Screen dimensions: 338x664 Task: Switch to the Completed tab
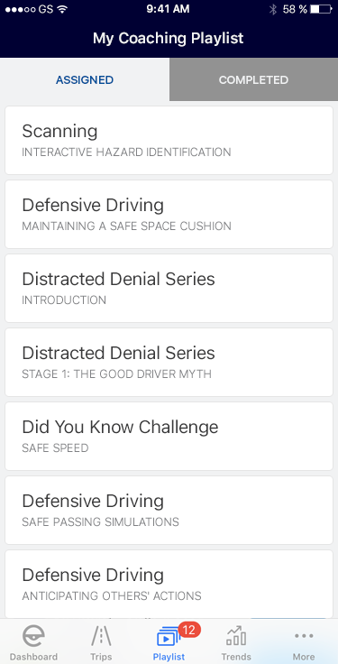coord(254,79)
